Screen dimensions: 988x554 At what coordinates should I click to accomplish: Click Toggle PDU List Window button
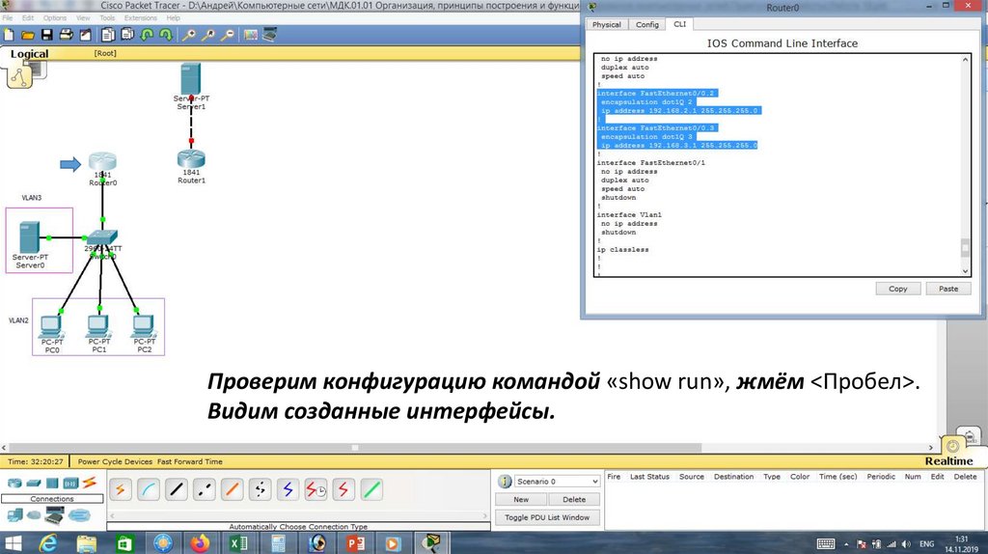547,517
